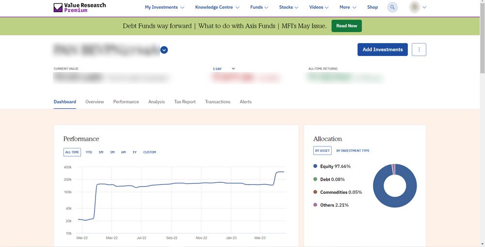Select the CUSTOM date range option
Screen dimensions: 485x247
149,152
